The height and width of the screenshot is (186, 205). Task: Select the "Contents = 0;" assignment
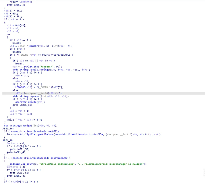click(16, 143)
